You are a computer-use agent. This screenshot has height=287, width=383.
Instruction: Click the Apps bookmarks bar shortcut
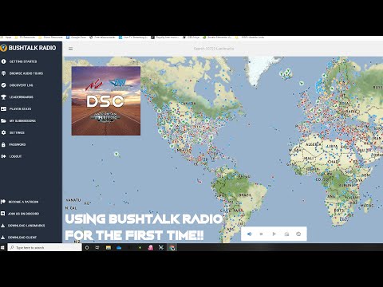click(x=6, y=37)
